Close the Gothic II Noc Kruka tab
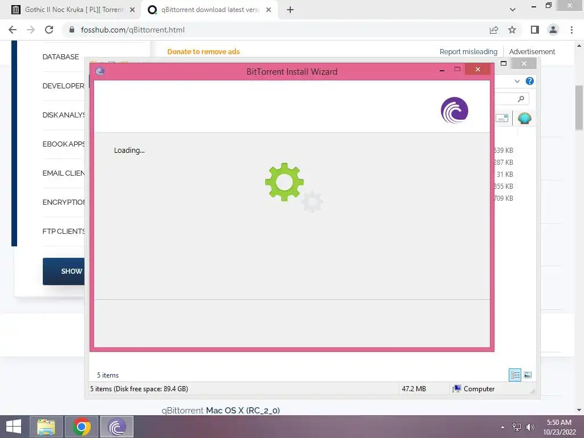The width and height of the screenshot is (584, 438). click(x=132, y=10)
